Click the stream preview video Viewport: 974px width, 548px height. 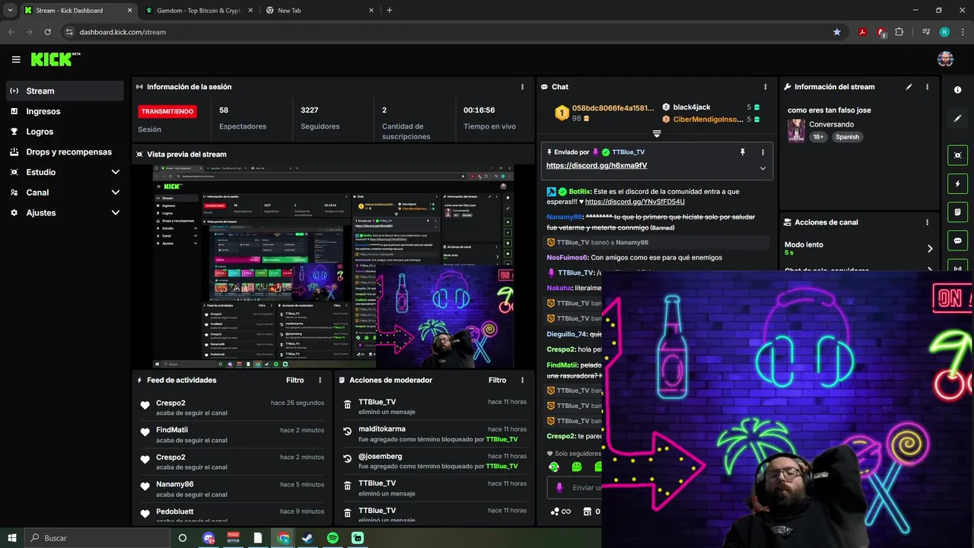coord(333,266)
